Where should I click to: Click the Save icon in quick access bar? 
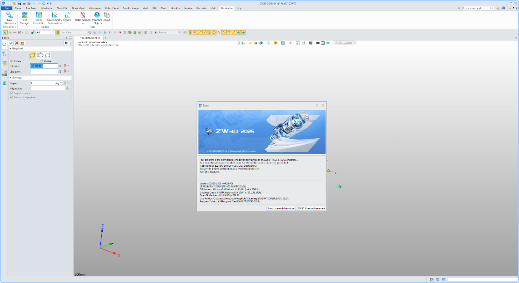(x=19, y=4)
